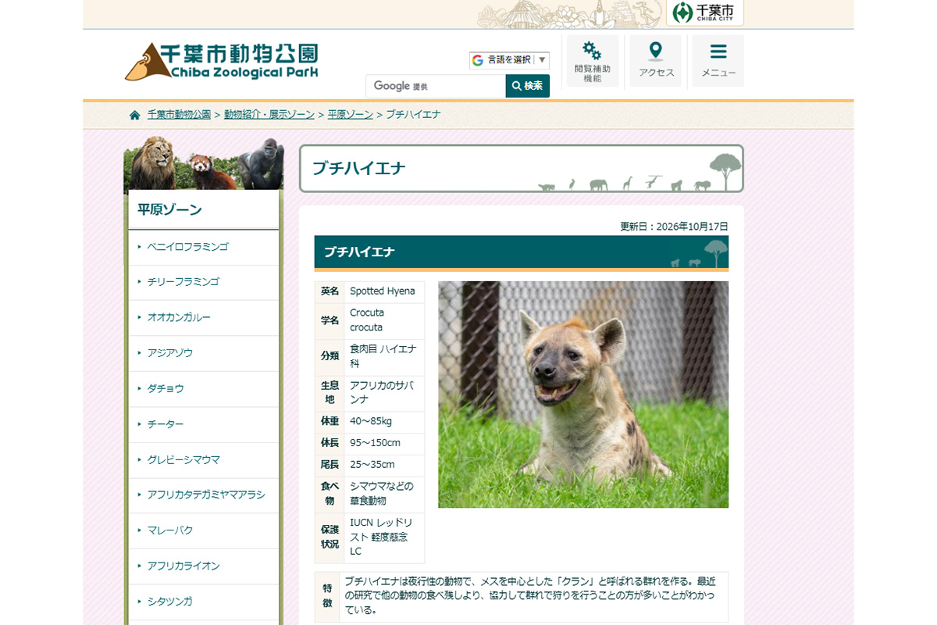Click the Chiba City emblem logo

coord(704,12)
